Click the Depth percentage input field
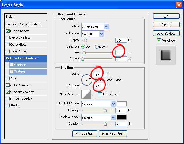The width and height of the screenshot is (184, 144). pos(121,40)
